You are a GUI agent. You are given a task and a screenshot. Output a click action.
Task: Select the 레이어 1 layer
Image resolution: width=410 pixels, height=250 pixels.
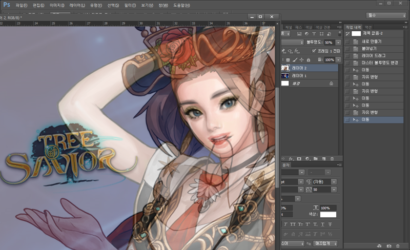coord(310,76)
